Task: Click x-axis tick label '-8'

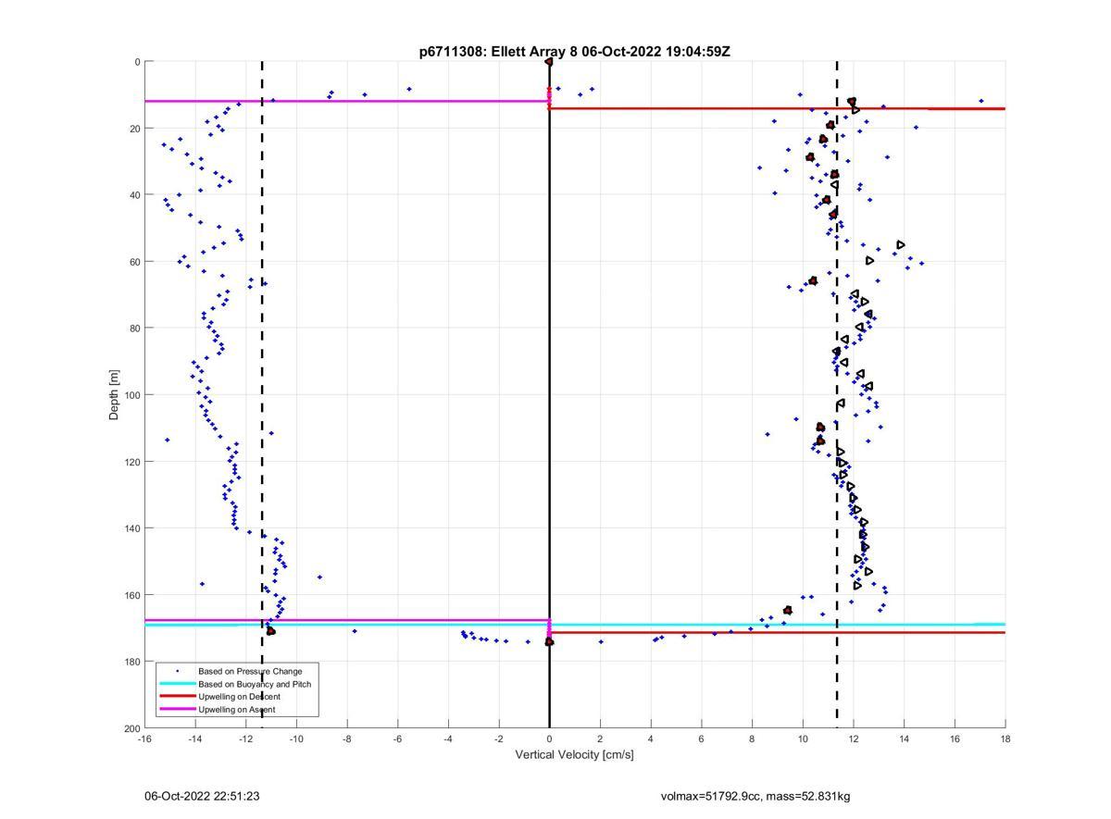Action: pos(347,739)
